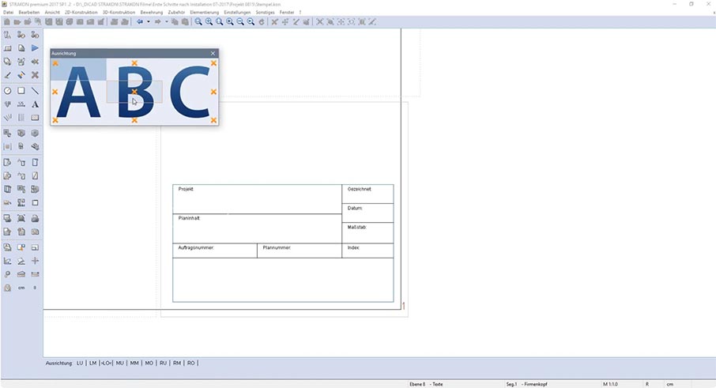Select the rectangle drawing tool
The image size is (716, 388).
pyautogui.click(x=21, y=91)
